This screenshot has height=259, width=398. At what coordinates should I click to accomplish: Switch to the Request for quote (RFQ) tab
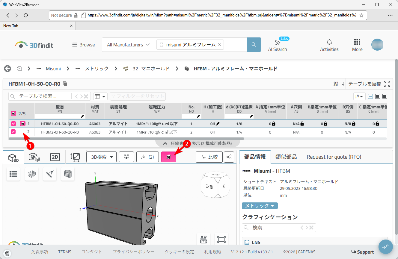[x=334, y=157]
